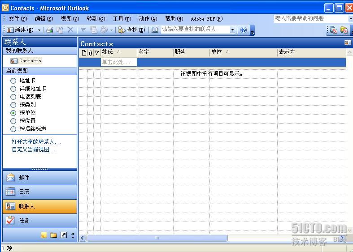
Task: Click the 单击此处 new contact entry field
Action: pos(119,62)
